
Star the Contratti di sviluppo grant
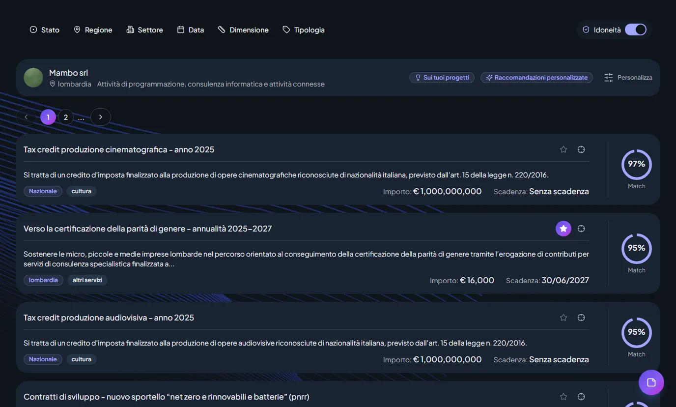[563, 397]
